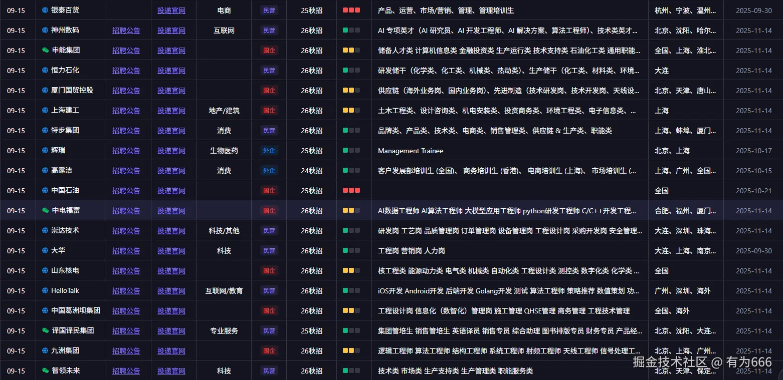The image size is (783, 380).
Task: Click the WeChat icon beside 中电福富
Action: click(x=46, y=210)
